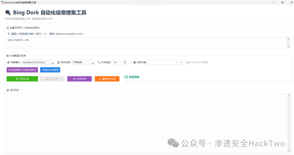This screenshot has height=155, width=294.
Task: Click the app icon in the title bar
Action: tap(2, 2)
